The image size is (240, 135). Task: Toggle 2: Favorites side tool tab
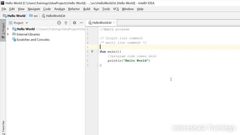click(x=3, y=127)
